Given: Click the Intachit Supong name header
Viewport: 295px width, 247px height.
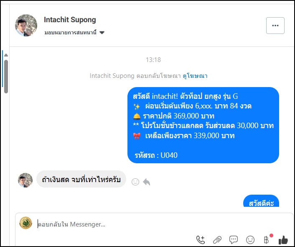Looking at the screenshot, I should click(x=70, y=20).
